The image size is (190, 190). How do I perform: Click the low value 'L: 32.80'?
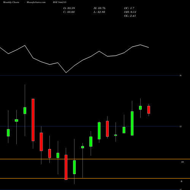[x=99, y=12]
